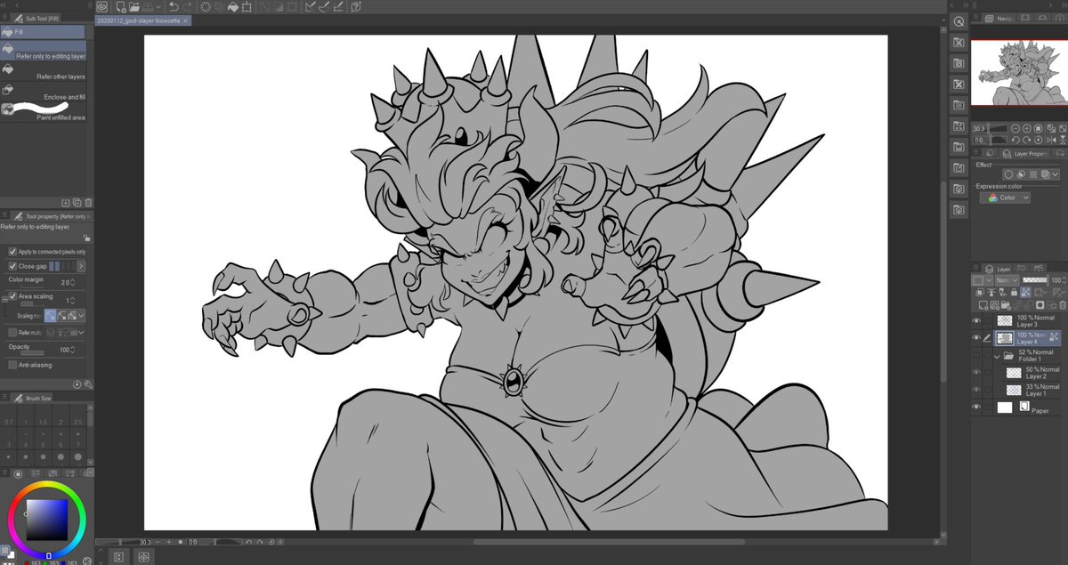1068x565 pixels.
Task: Click the Tool property lock icon
Action: coord(85,238)
